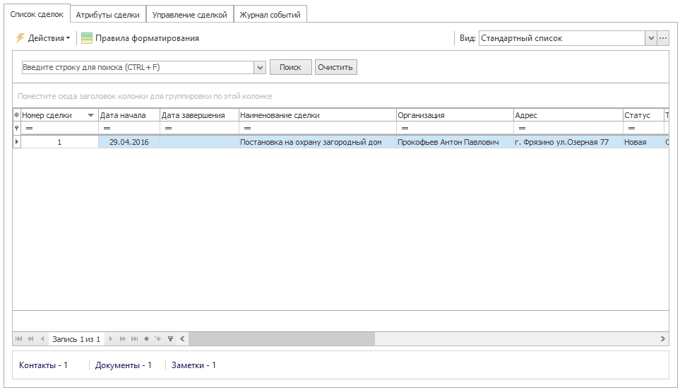
Task: Click filter cell under Номер сделки
Action: coord(59,128)
